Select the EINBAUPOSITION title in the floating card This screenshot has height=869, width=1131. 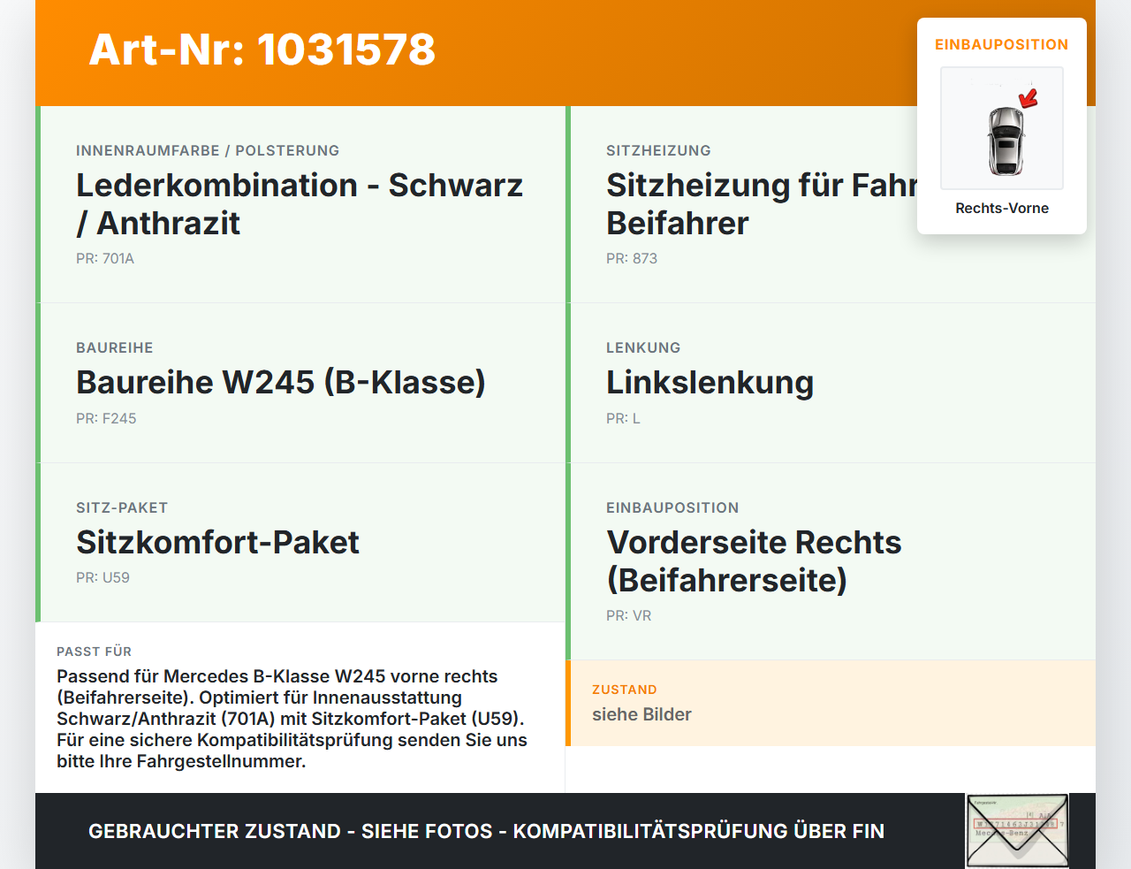1002,44
